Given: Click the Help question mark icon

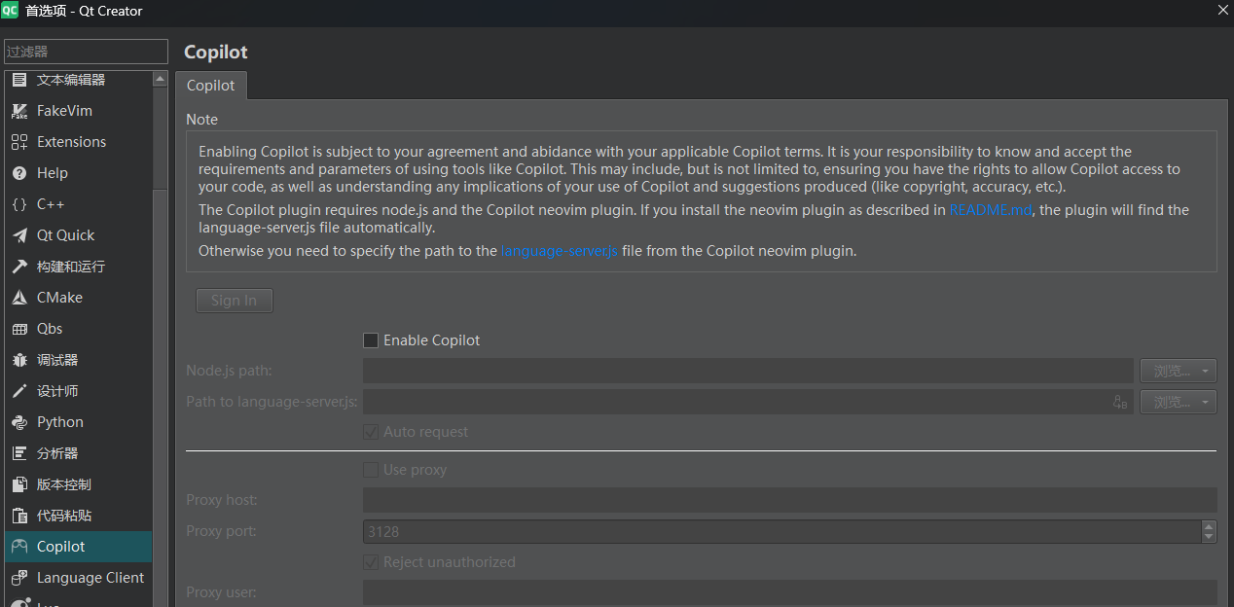Looking at the screenshot, I should tap(19, 173).
